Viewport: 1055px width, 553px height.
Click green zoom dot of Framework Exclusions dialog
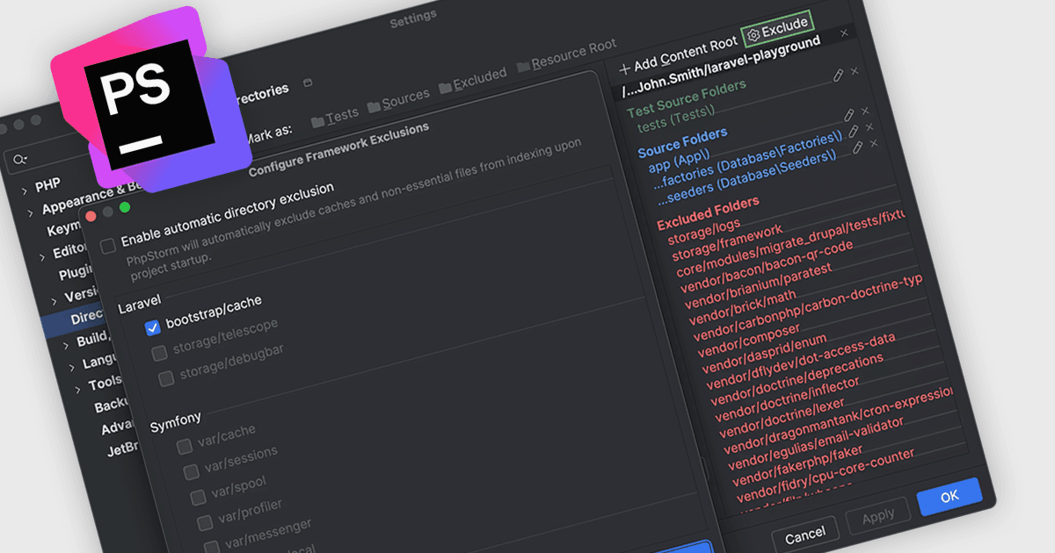[x=125, y=207]
